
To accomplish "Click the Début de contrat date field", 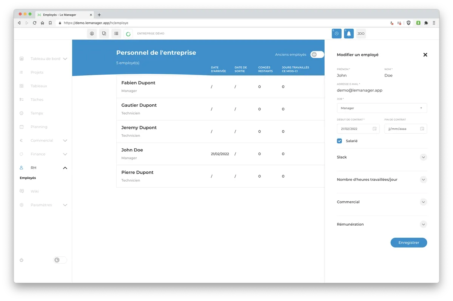I will point(358,129).
